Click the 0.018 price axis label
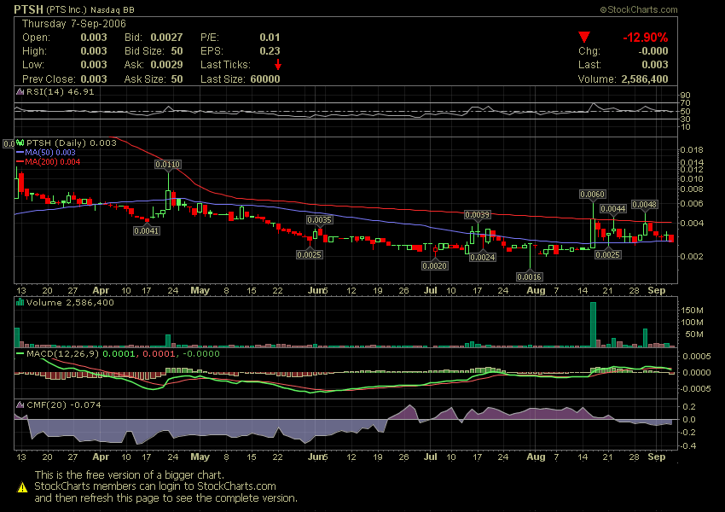725x512 pixels. (692, 150)
